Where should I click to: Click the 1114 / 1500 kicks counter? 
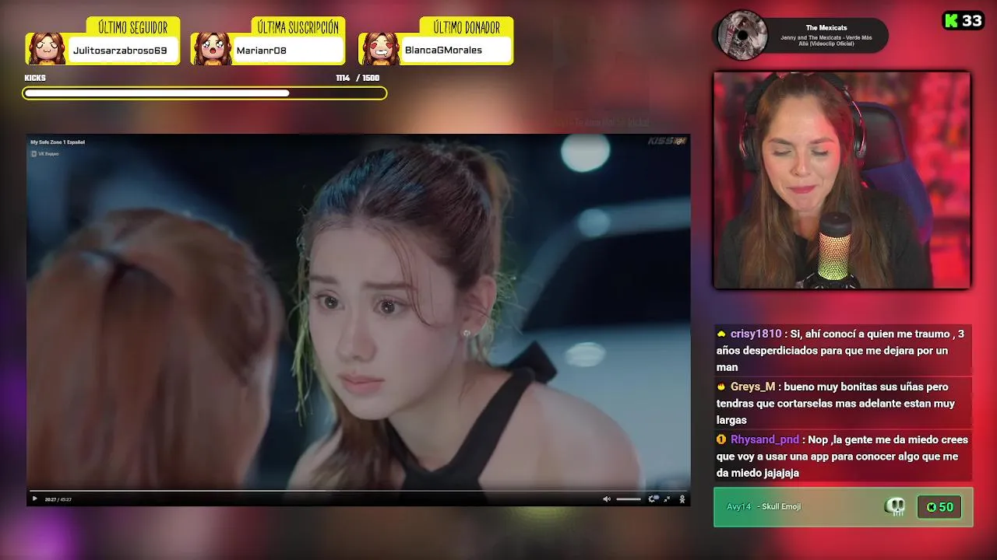point(358,78)
